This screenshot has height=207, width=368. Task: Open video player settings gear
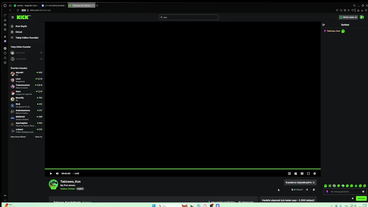coord(315,173)
